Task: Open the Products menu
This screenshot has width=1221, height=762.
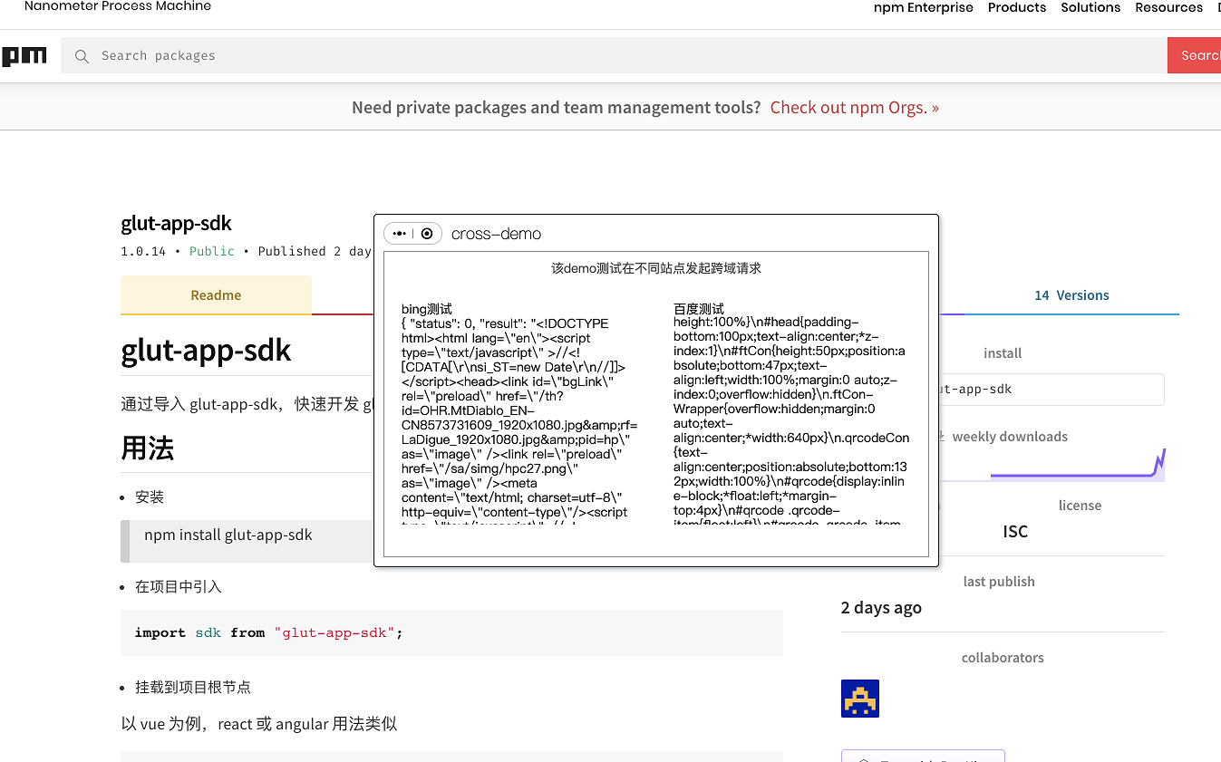Action: (1017, 7)
